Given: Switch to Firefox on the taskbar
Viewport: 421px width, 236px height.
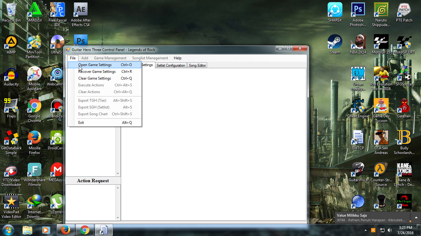Looking at the screenshot, I should tap(66, 230).
